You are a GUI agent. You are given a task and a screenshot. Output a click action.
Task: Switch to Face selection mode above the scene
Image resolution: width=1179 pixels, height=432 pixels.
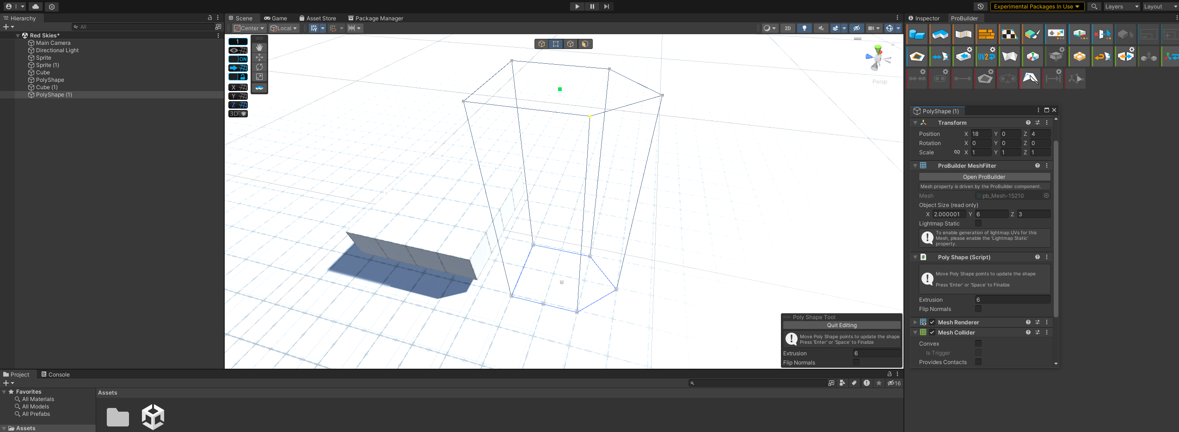[586, 44]
